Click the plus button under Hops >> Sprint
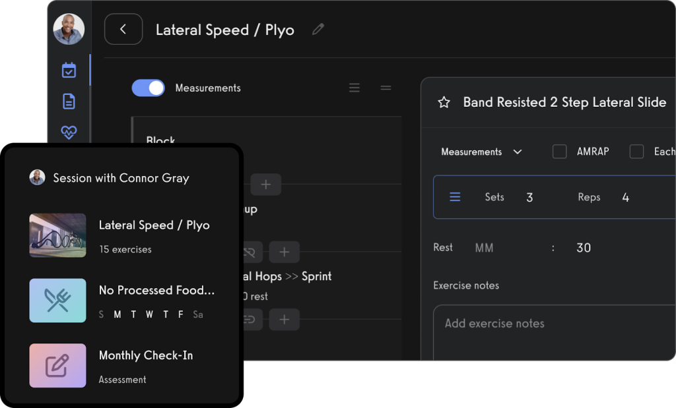 (284, 320)
